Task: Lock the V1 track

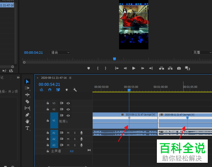Action: tap(48, 120)
